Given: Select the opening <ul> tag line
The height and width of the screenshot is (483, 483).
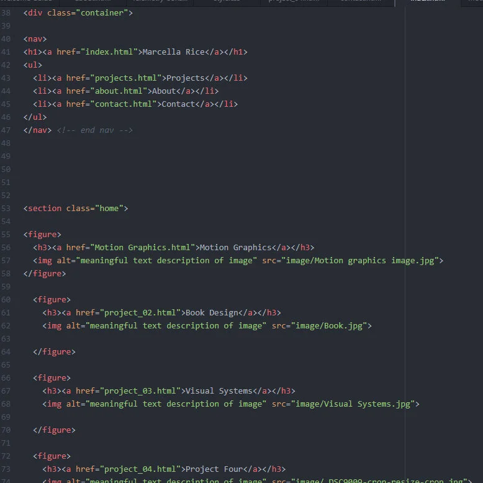Looking at the screenshot, I should (33, 65).
